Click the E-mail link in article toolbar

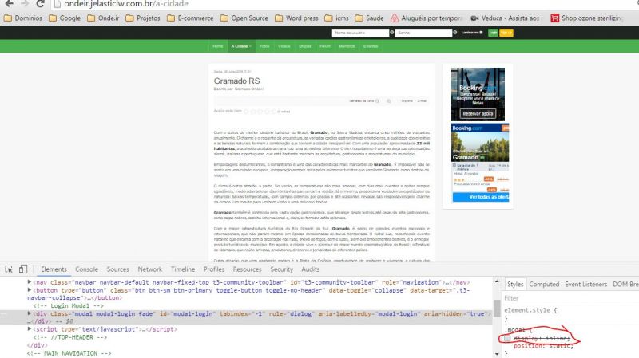coord(422,101)
